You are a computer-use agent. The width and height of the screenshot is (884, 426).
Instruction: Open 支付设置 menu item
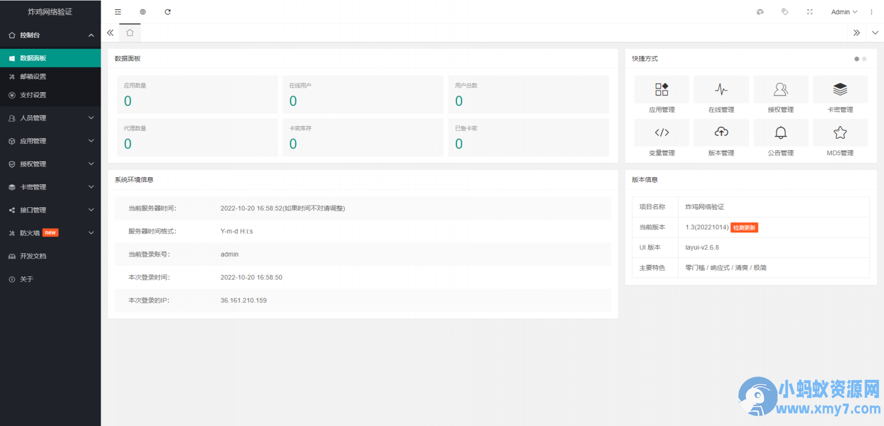[50, 95]
